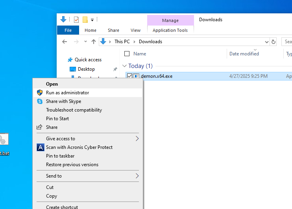This screenshot has width=292, height=209.
Task: Navigate up one level with the Up arrow
Action: click(x=94, y=42)
